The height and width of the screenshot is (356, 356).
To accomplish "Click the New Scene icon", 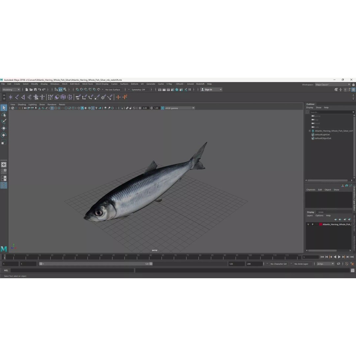I will pyautogui.click(x=27, y=90).
